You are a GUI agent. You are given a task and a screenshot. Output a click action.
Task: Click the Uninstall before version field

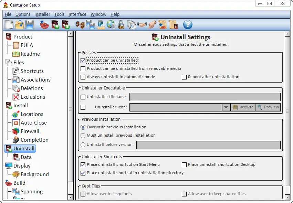pyautogui.click(x=208, y=145)
